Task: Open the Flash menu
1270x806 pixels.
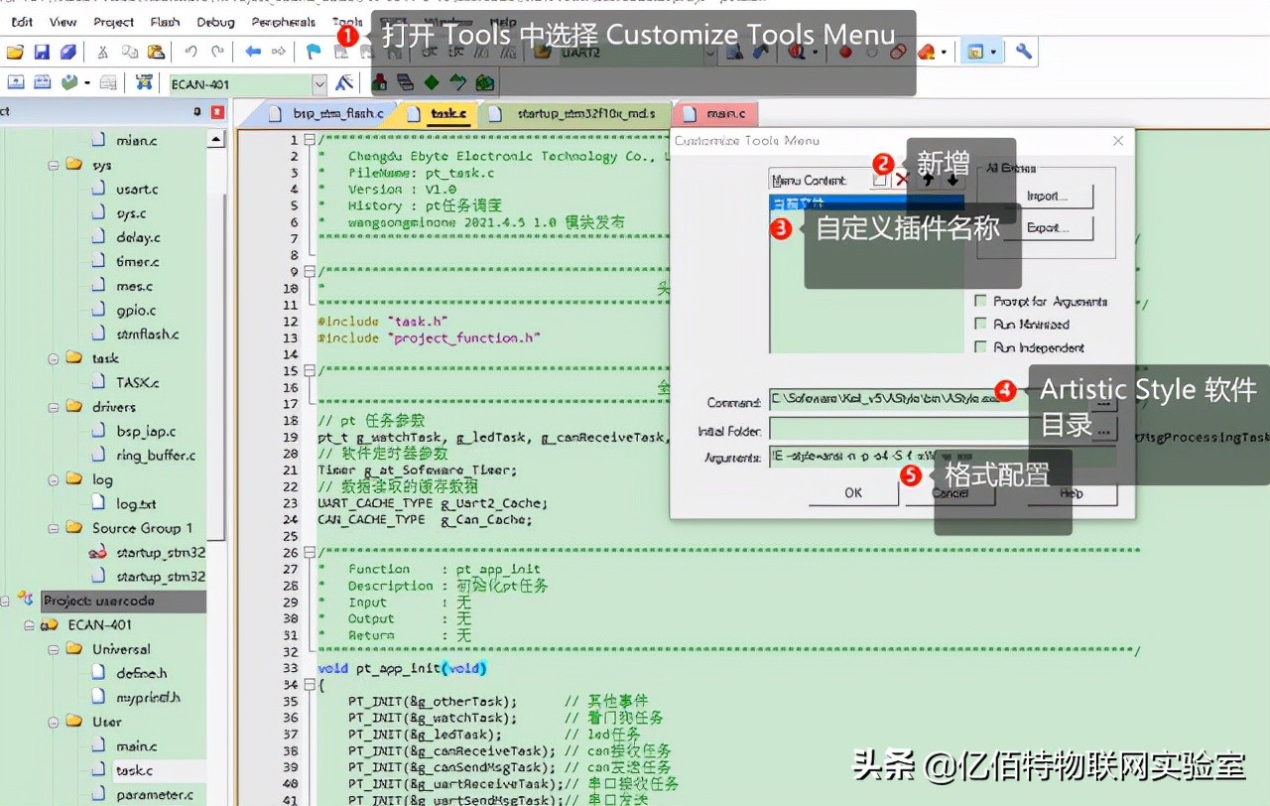Action: (x=166, y=22)
